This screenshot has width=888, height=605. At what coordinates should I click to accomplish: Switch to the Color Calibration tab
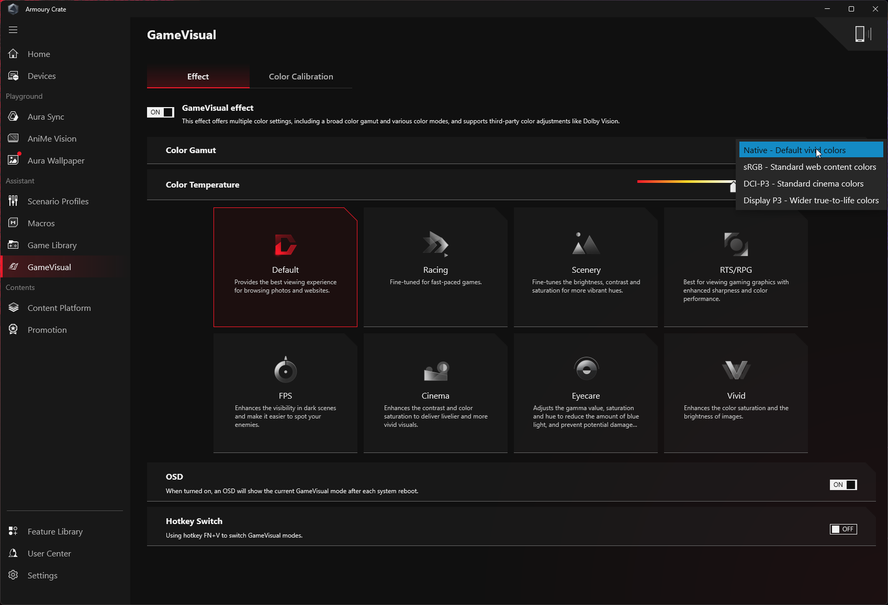point(301,77)
